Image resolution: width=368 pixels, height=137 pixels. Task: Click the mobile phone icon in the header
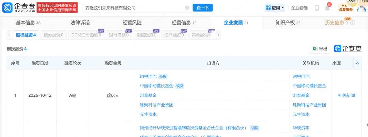pos(317,8)
